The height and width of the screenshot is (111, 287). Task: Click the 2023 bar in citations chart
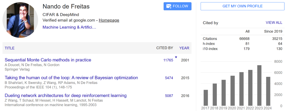tap(259, 85)
